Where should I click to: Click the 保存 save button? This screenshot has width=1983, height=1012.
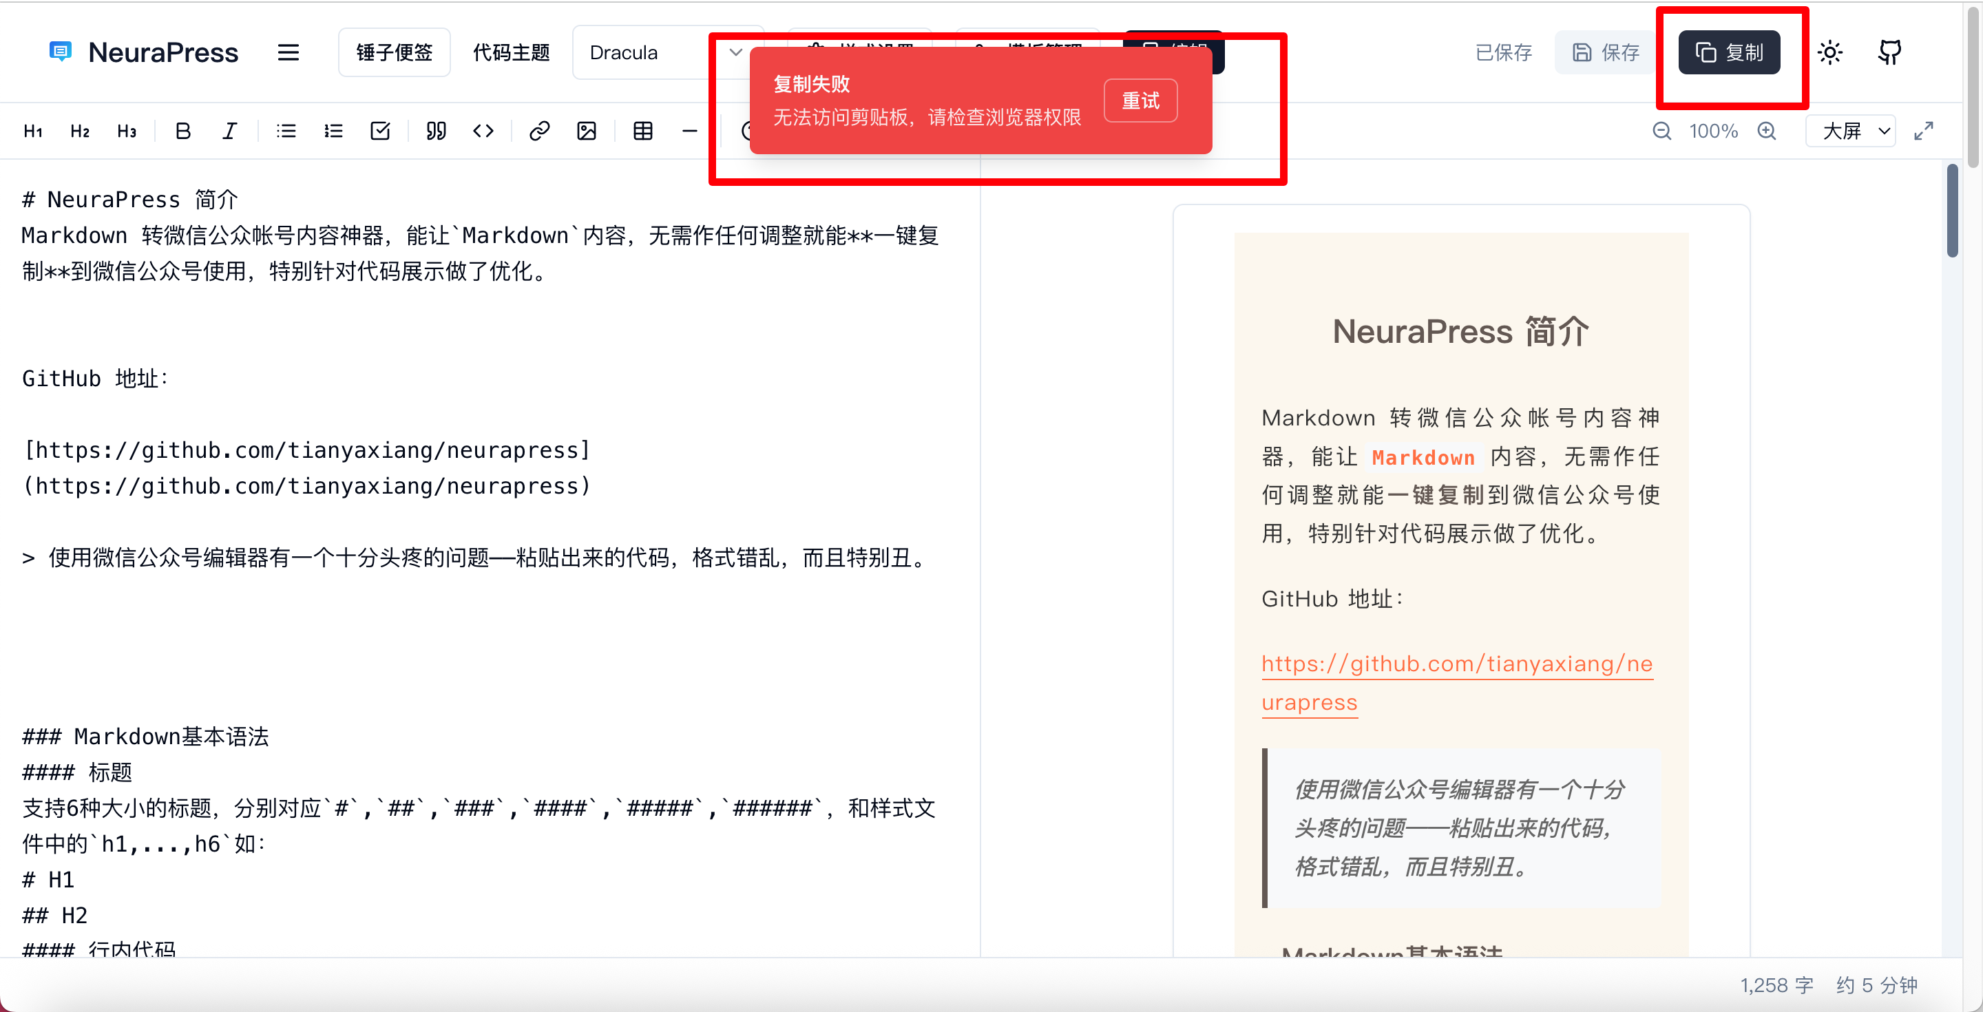[x=1605, y=52]
